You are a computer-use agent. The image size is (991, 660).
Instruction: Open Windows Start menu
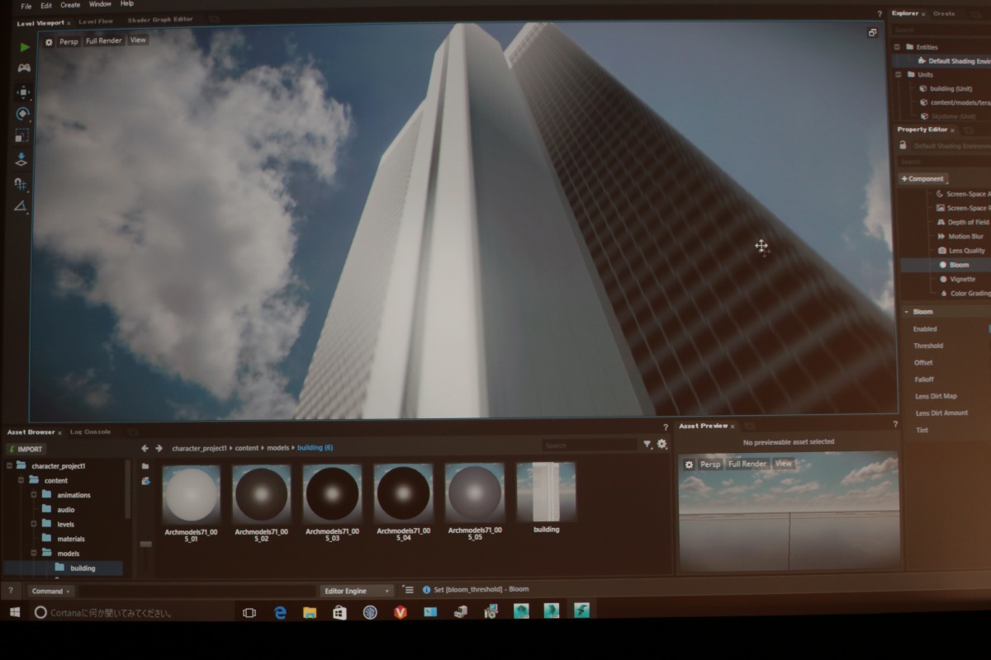click(x=14, y=612)
